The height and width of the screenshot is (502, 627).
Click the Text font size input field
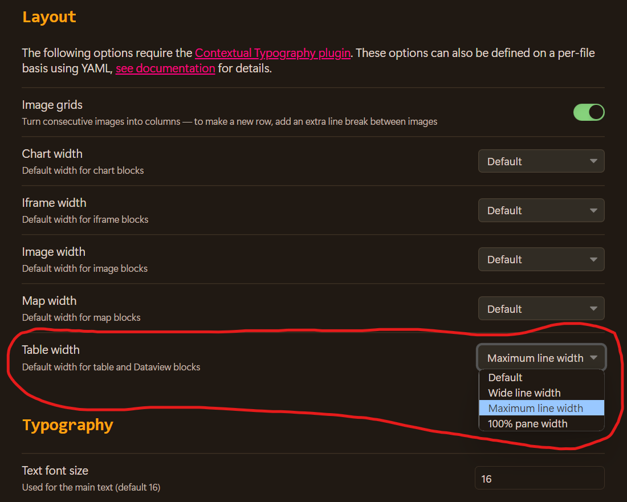[539, 478]
